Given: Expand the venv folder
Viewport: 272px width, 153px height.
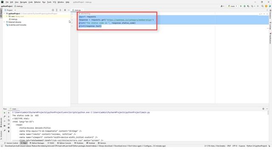Looking at the screenshot, I should click(x=7, y=16).
